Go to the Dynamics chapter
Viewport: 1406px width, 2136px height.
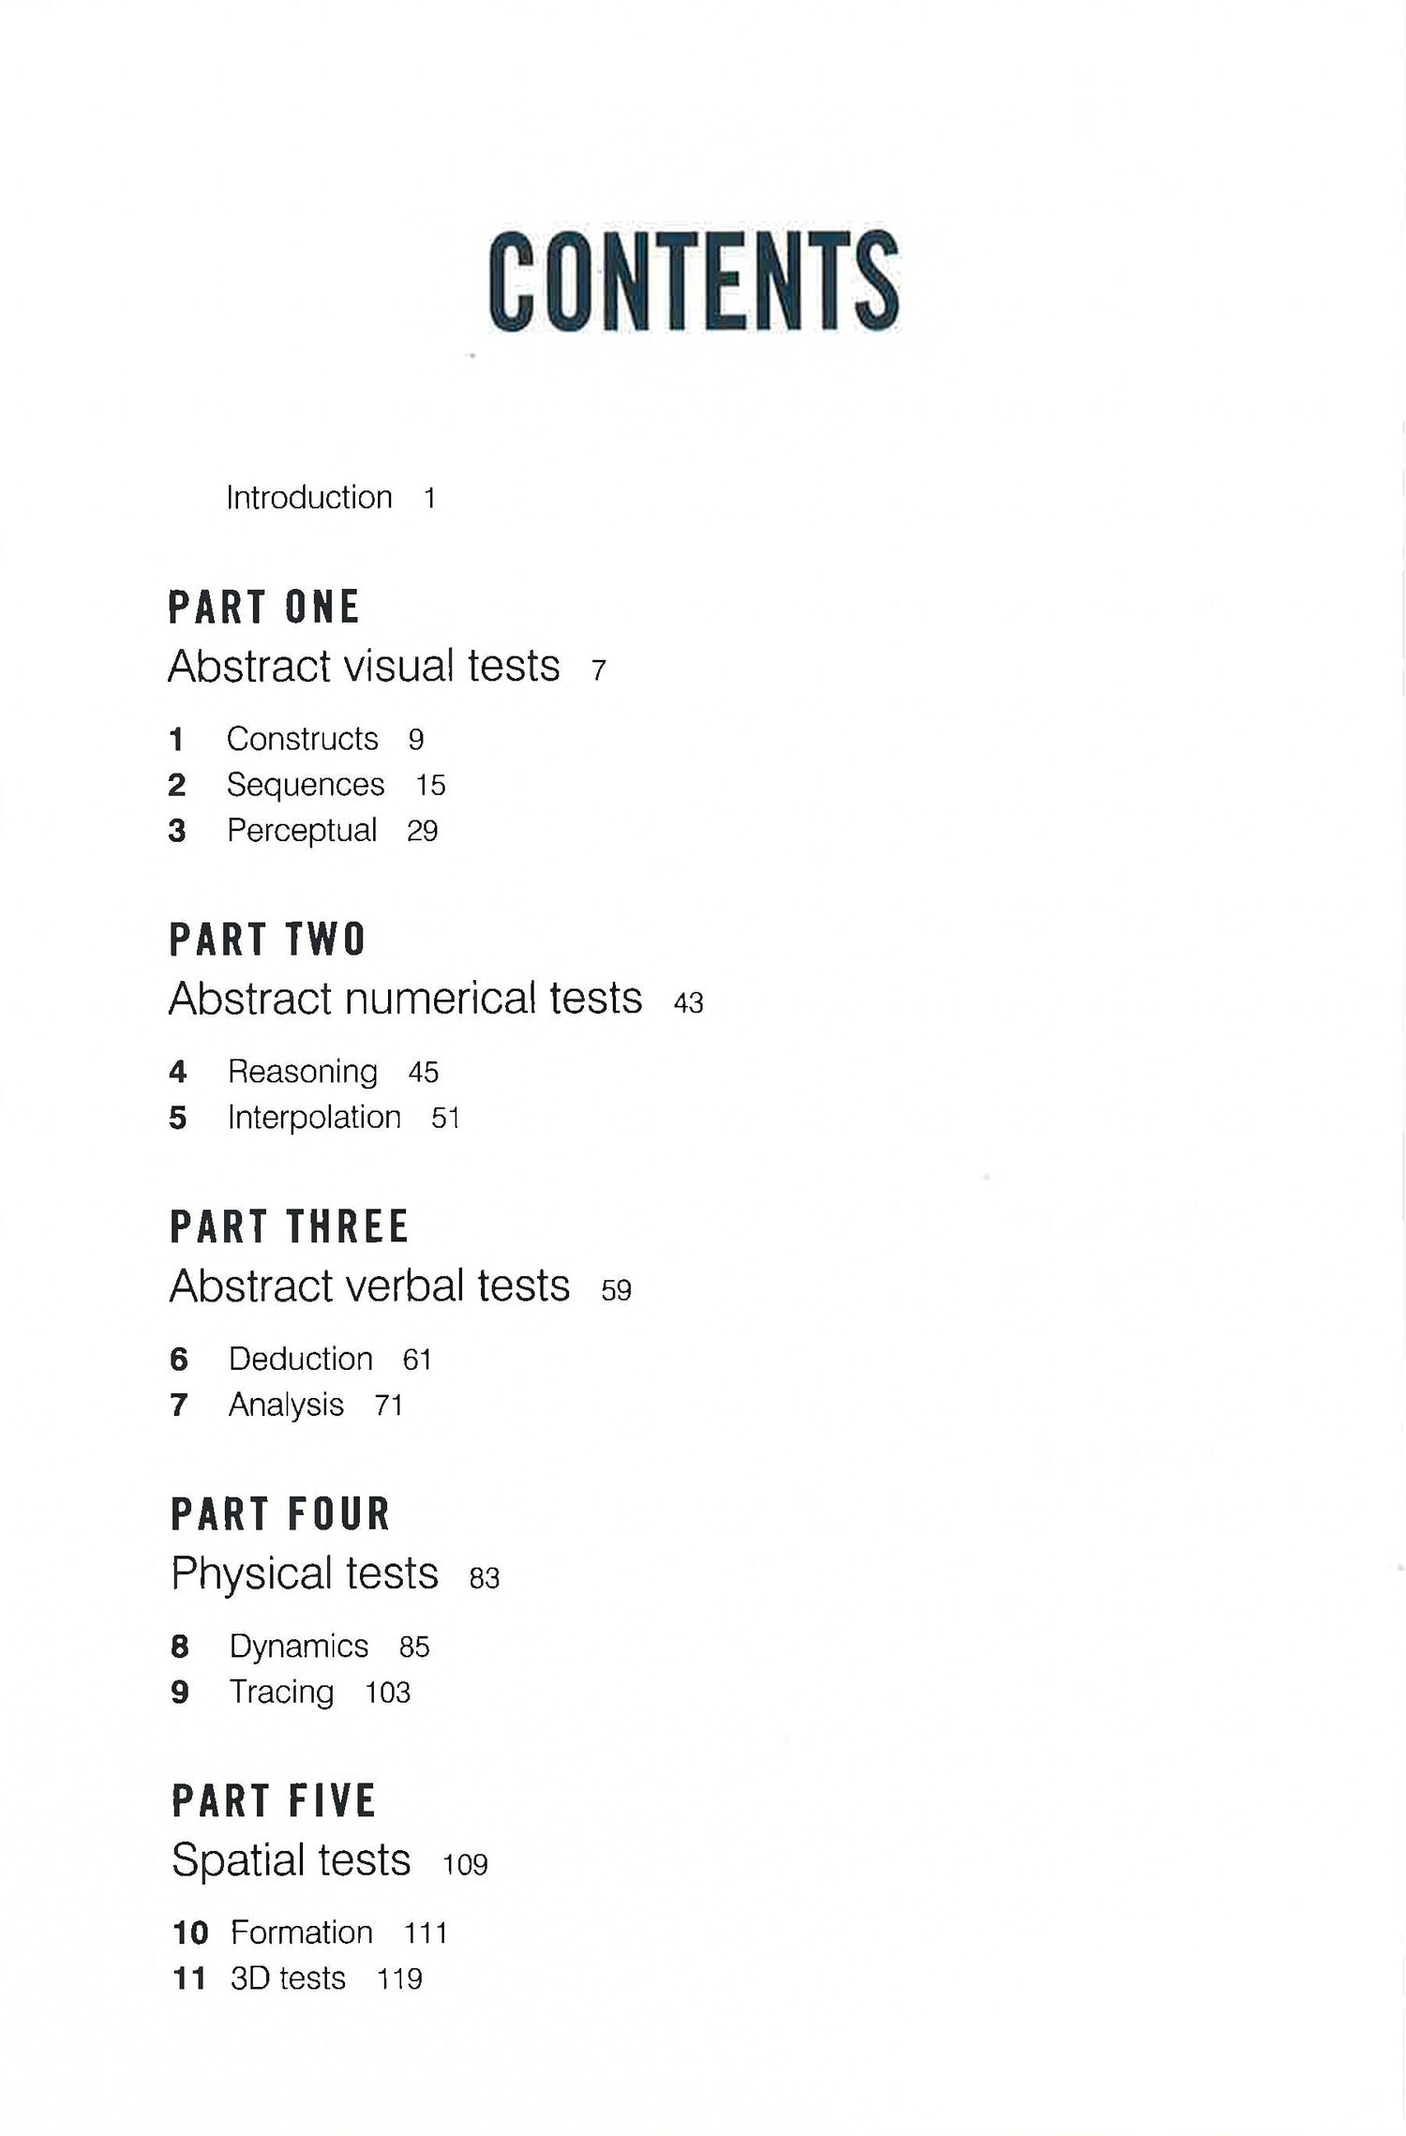(299, 1647)
